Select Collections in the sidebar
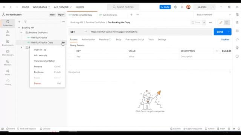The image size is (241, 135). click(8, 23)
